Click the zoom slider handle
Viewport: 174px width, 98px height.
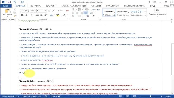[151, 96]
